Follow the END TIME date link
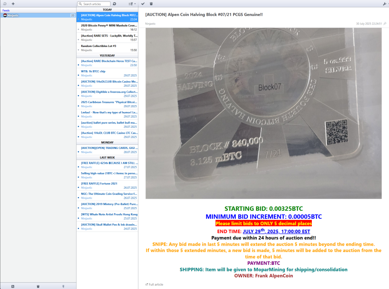Image resolution: width=389 pixels, height=289 pixels. point(276,231)
